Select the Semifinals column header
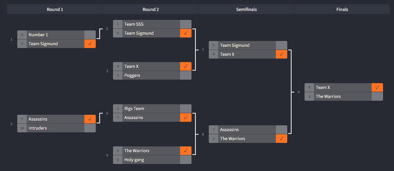 [246, 9]
